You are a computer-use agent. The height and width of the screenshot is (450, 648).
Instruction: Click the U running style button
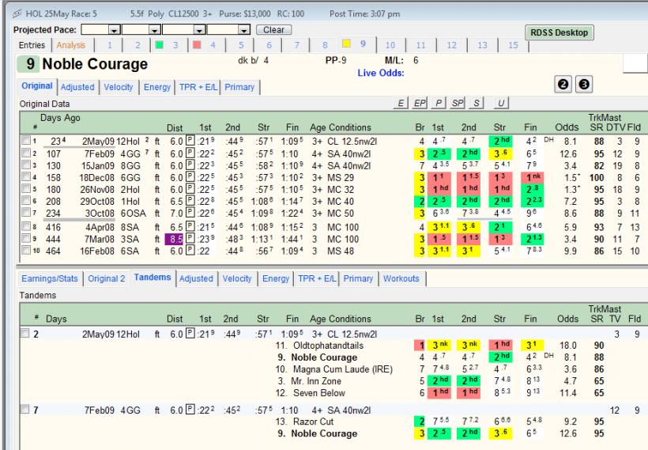[x=501, y=103]
